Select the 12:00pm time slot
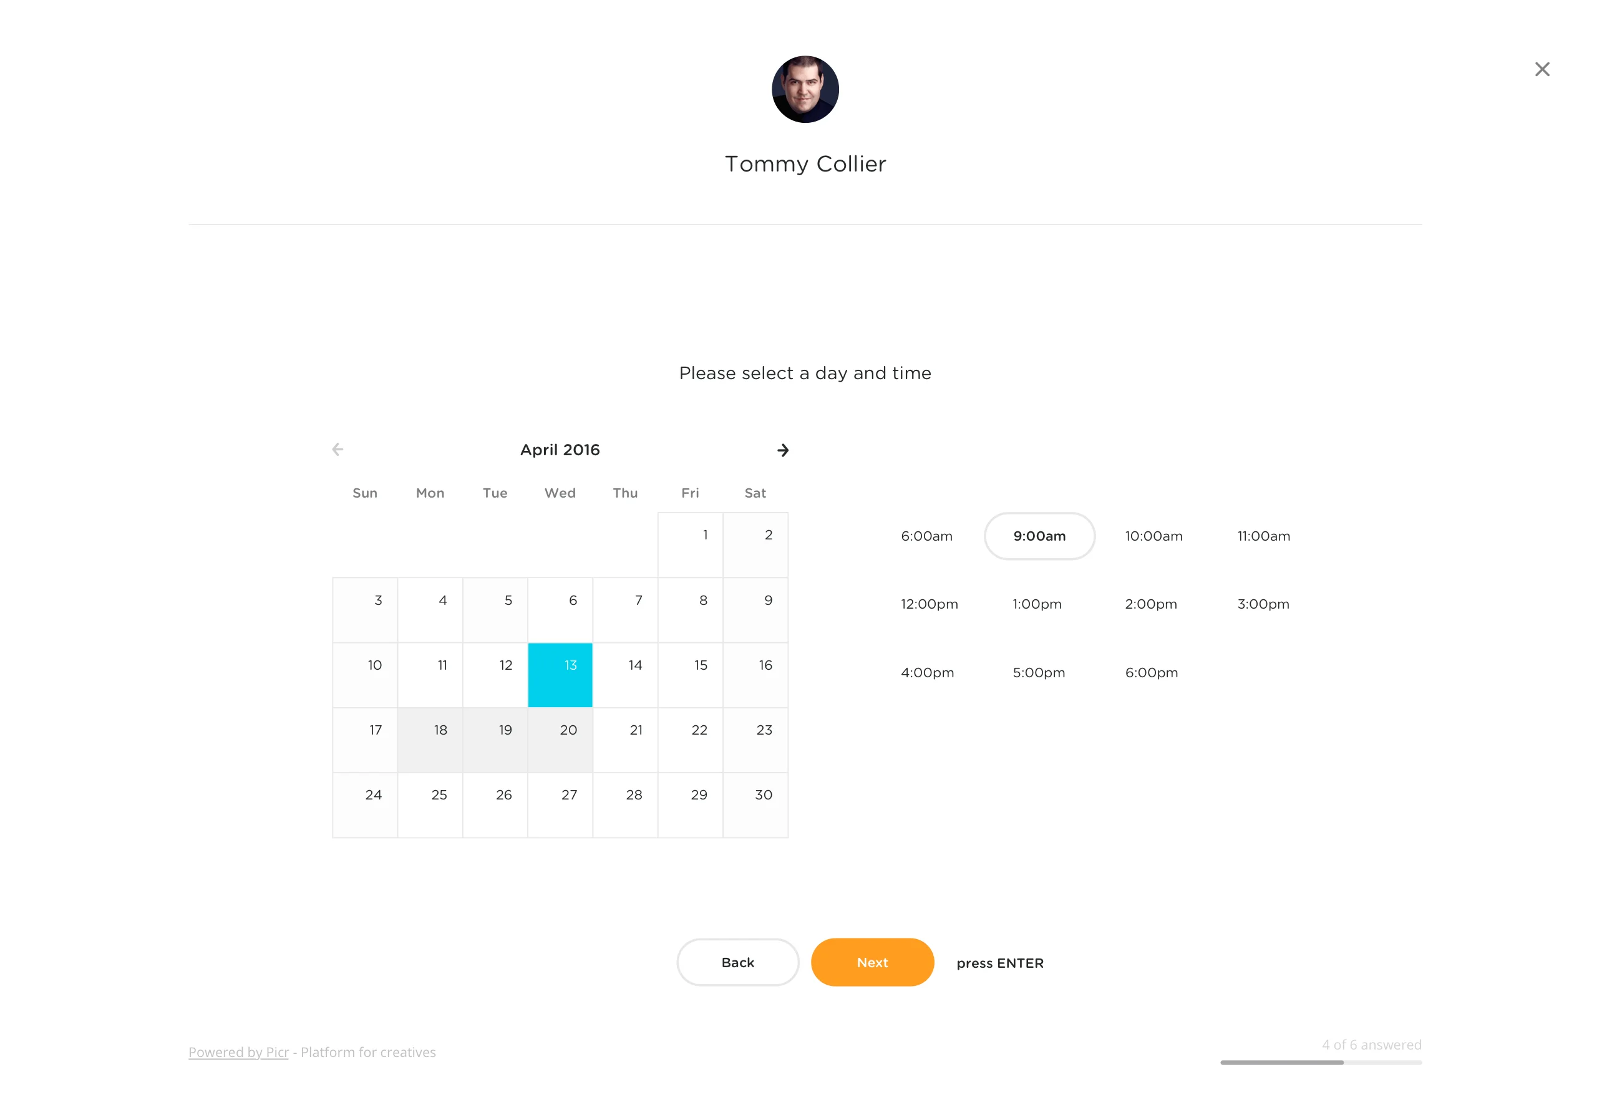Screen dimensions: 1612x1120 tap(927, 604)
